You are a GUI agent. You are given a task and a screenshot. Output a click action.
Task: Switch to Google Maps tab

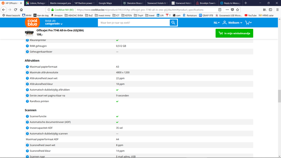coord(109,3)
